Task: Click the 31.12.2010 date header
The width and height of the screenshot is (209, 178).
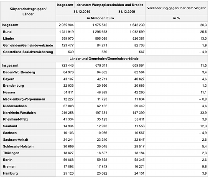Action: click(82, 12)
